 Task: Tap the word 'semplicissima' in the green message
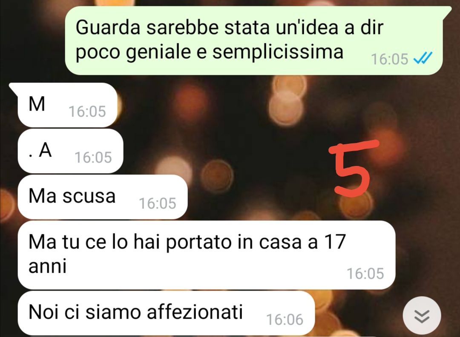pyautogui.click(x=278, y=52)
